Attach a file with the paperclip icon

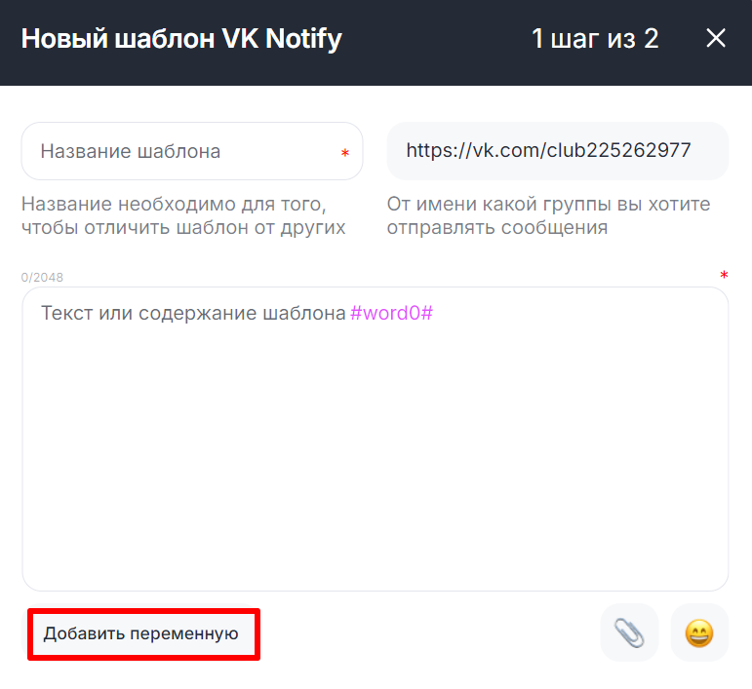tap(629, 633)
